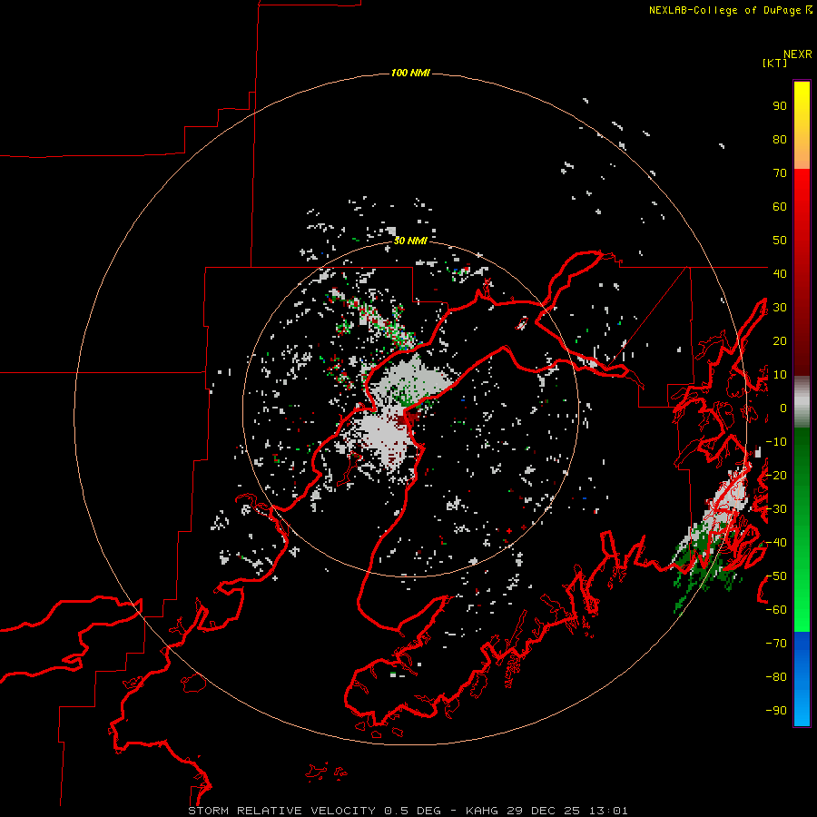Click the -70 value on velocity scale
Screen dimensions: 817x817
pos(776,643)
